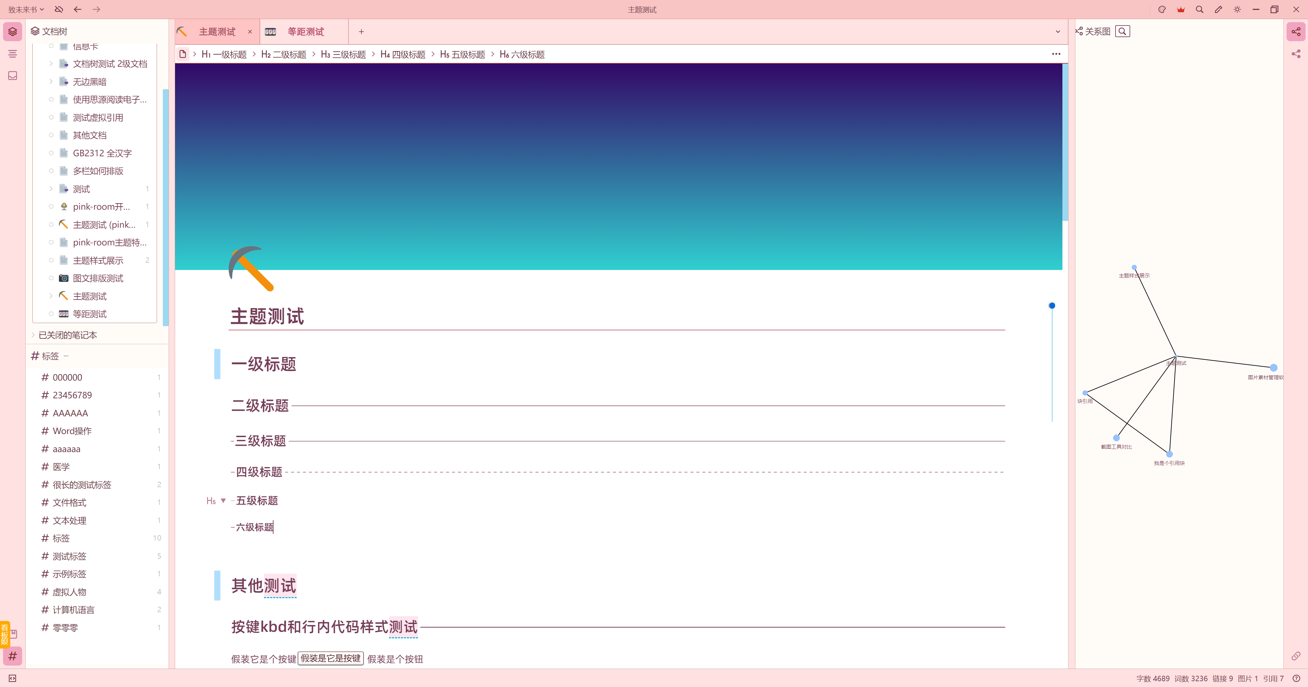1308x687 pixels.
Task: Click the appearance palette icon in top bar
Action: click(1162, 10)
